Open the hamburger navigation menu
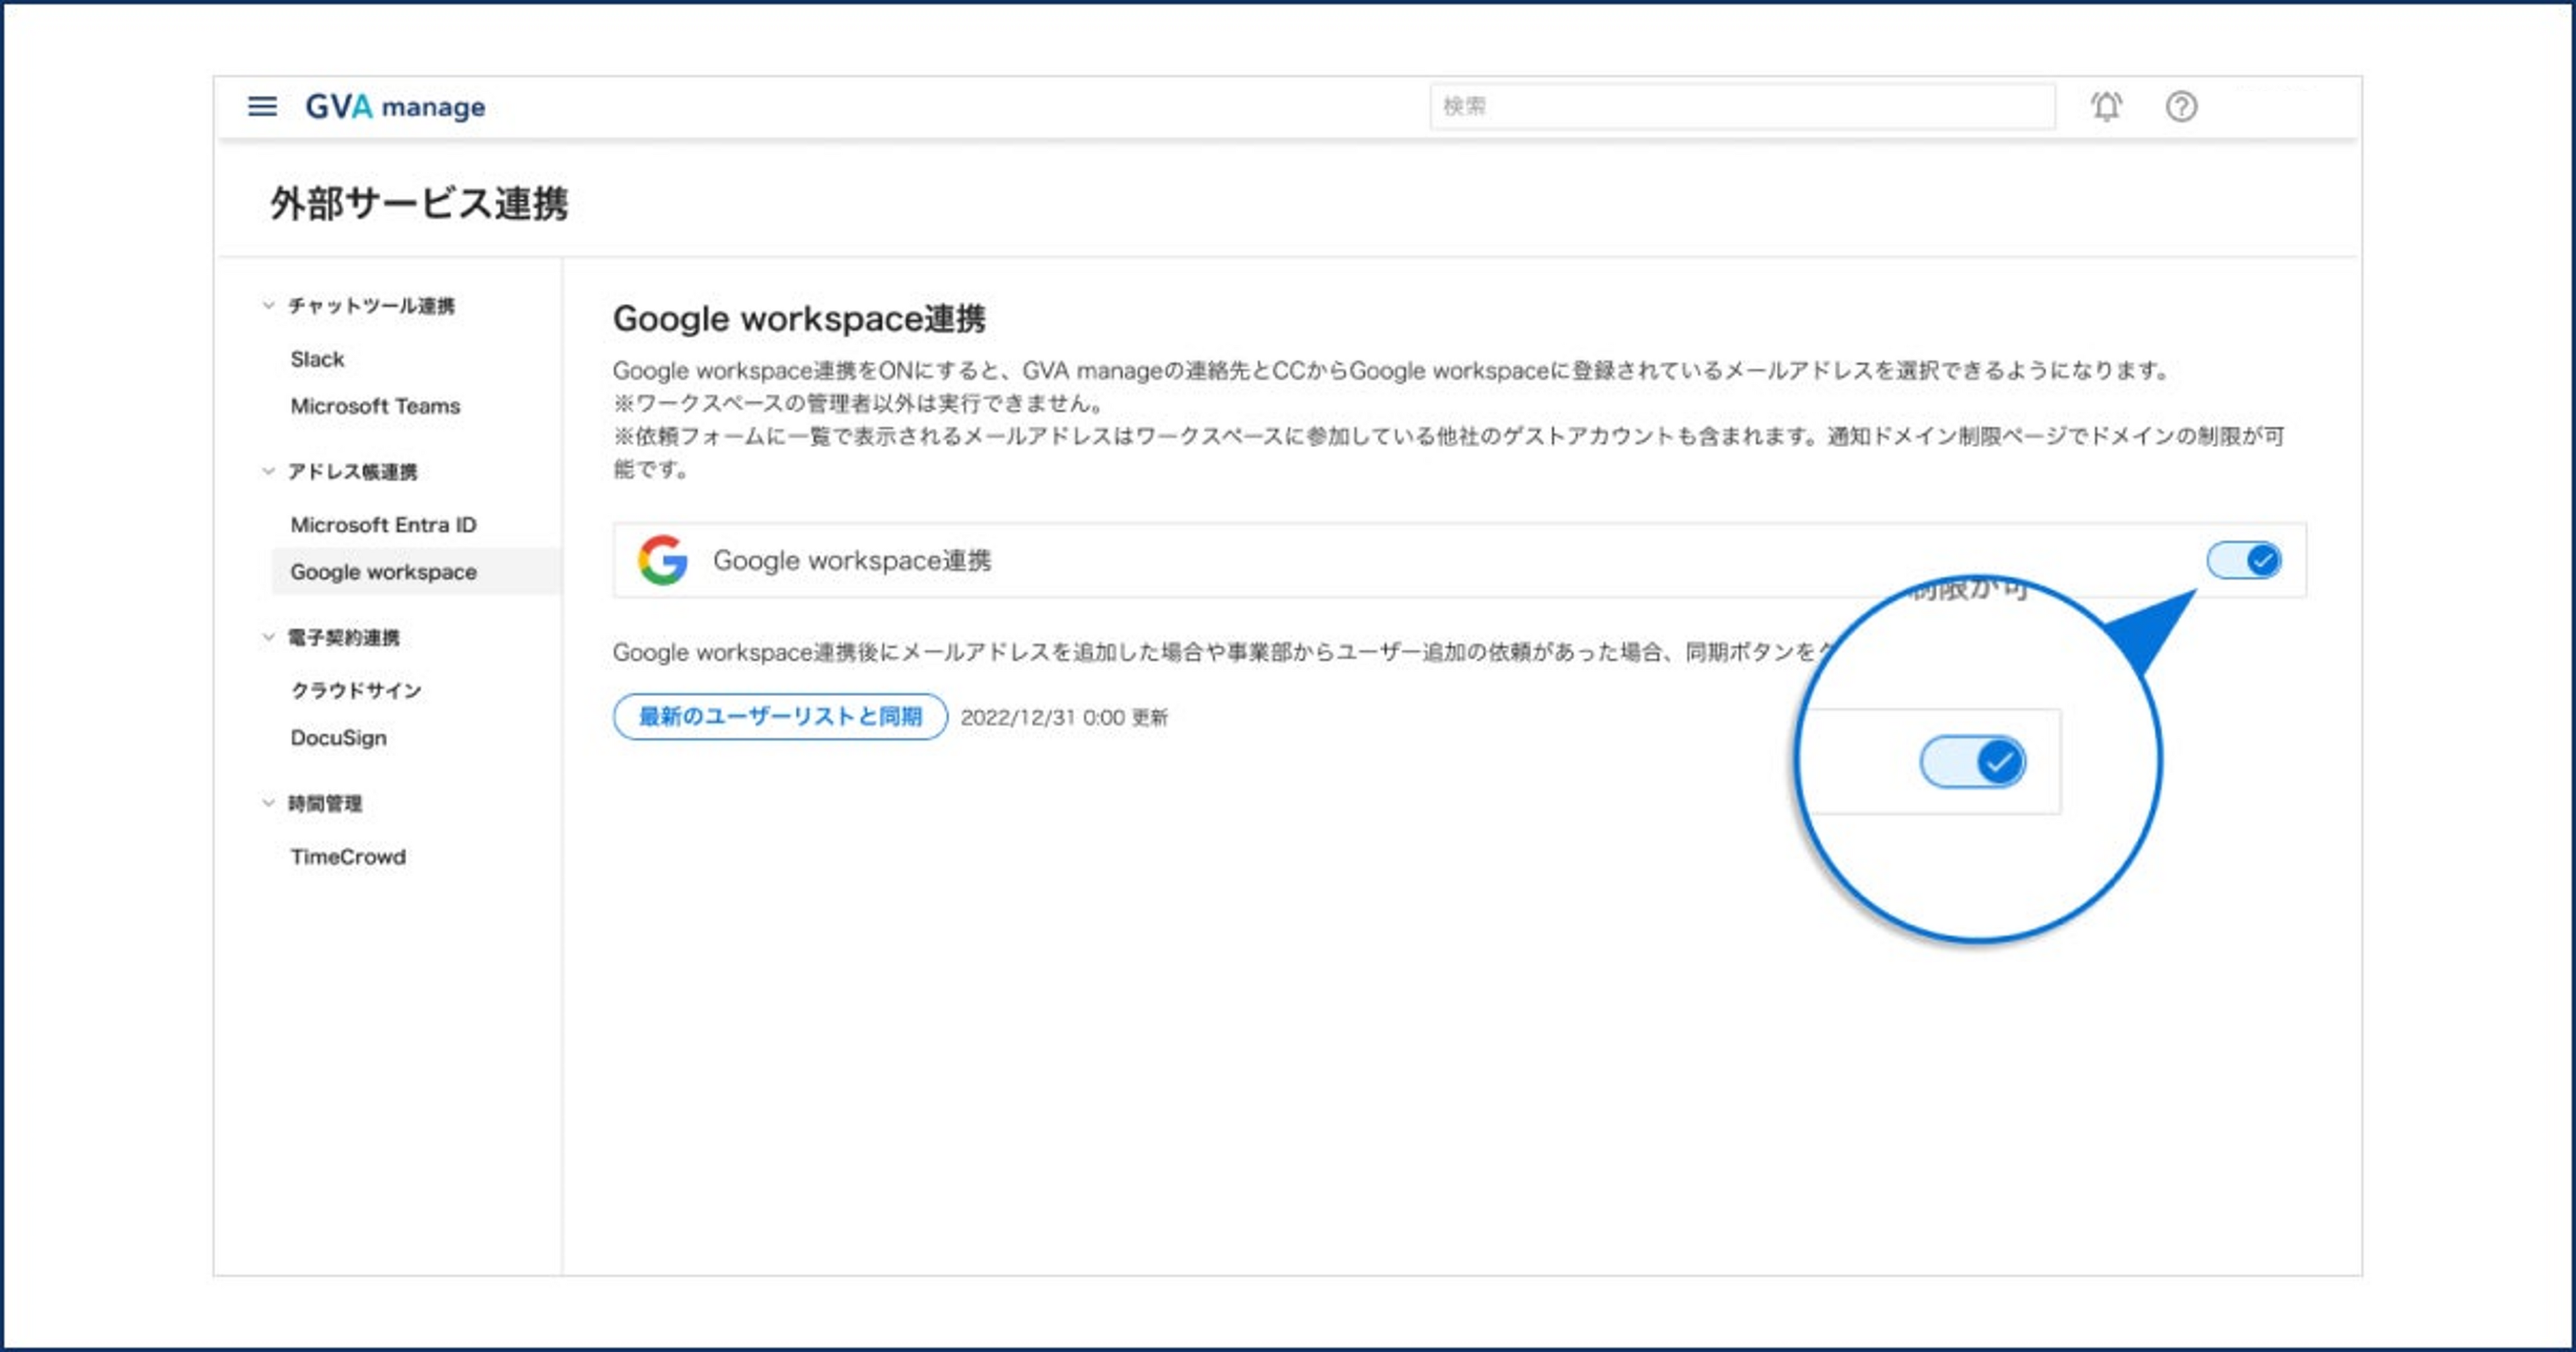 point(263,106)
